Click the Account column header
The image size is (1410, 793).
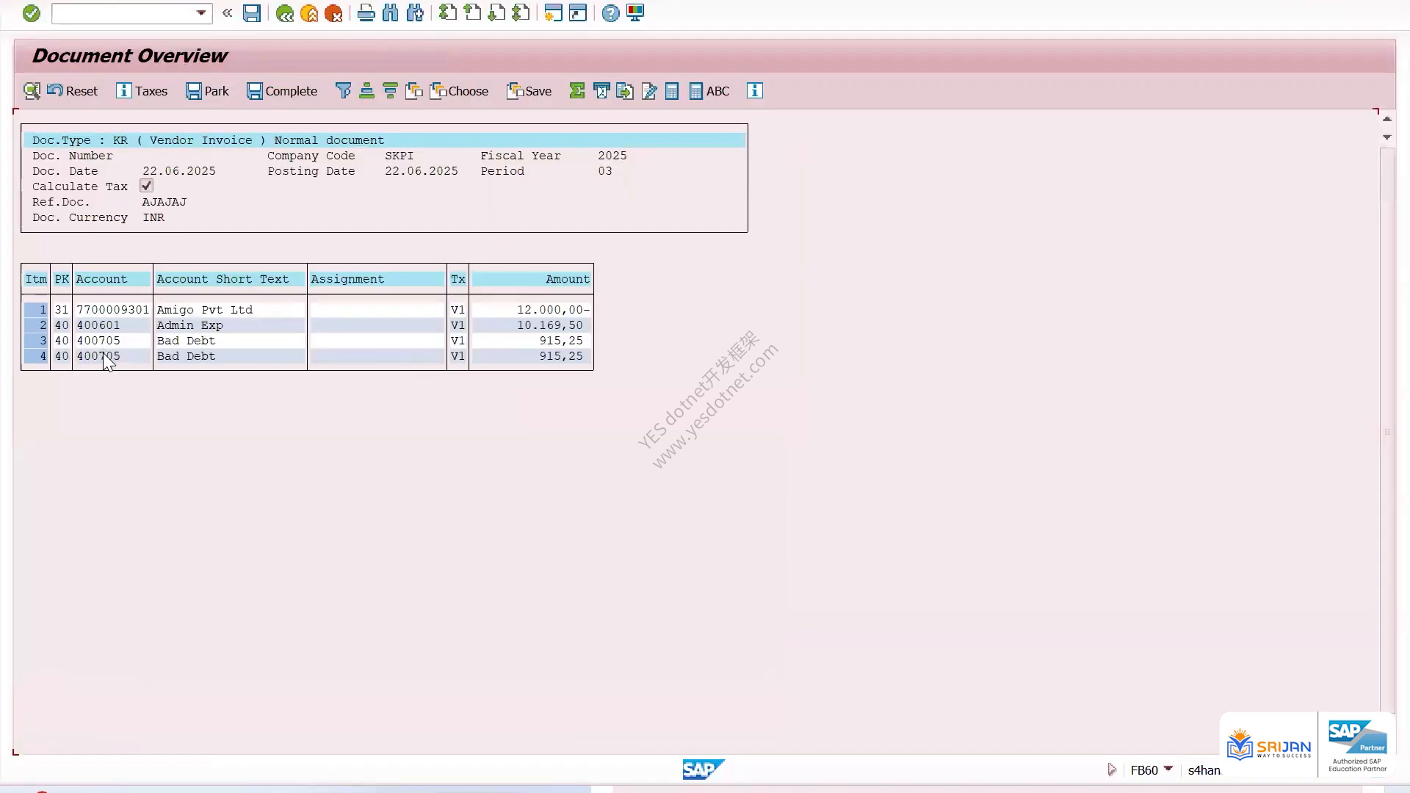click(112, 279)
